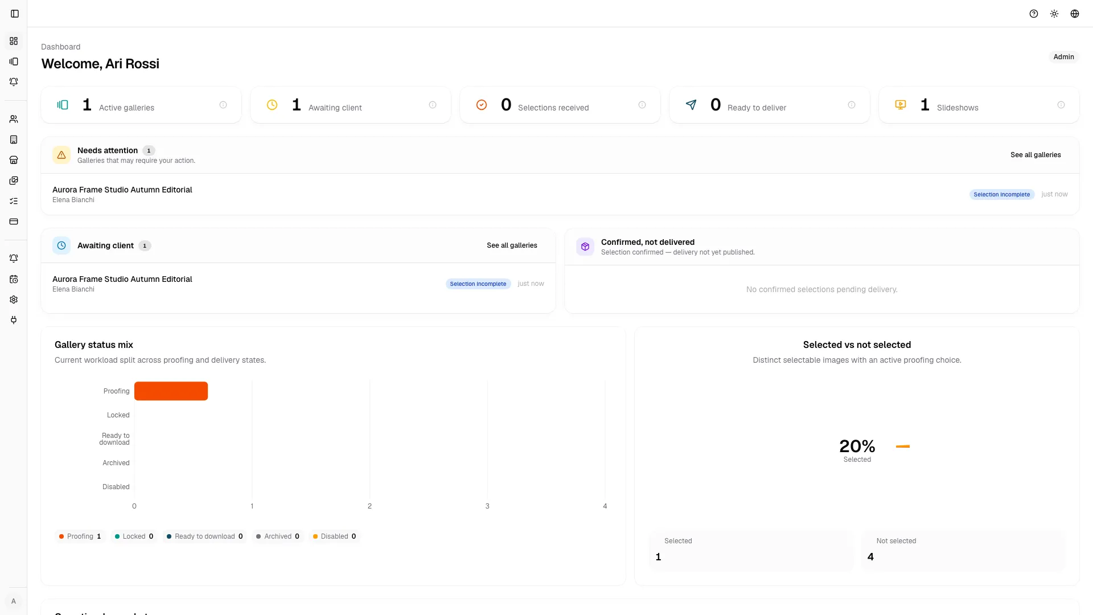Viewport: 1093px width, 615px height.
Task: Click the Selections received check icon
Action: 482,105
